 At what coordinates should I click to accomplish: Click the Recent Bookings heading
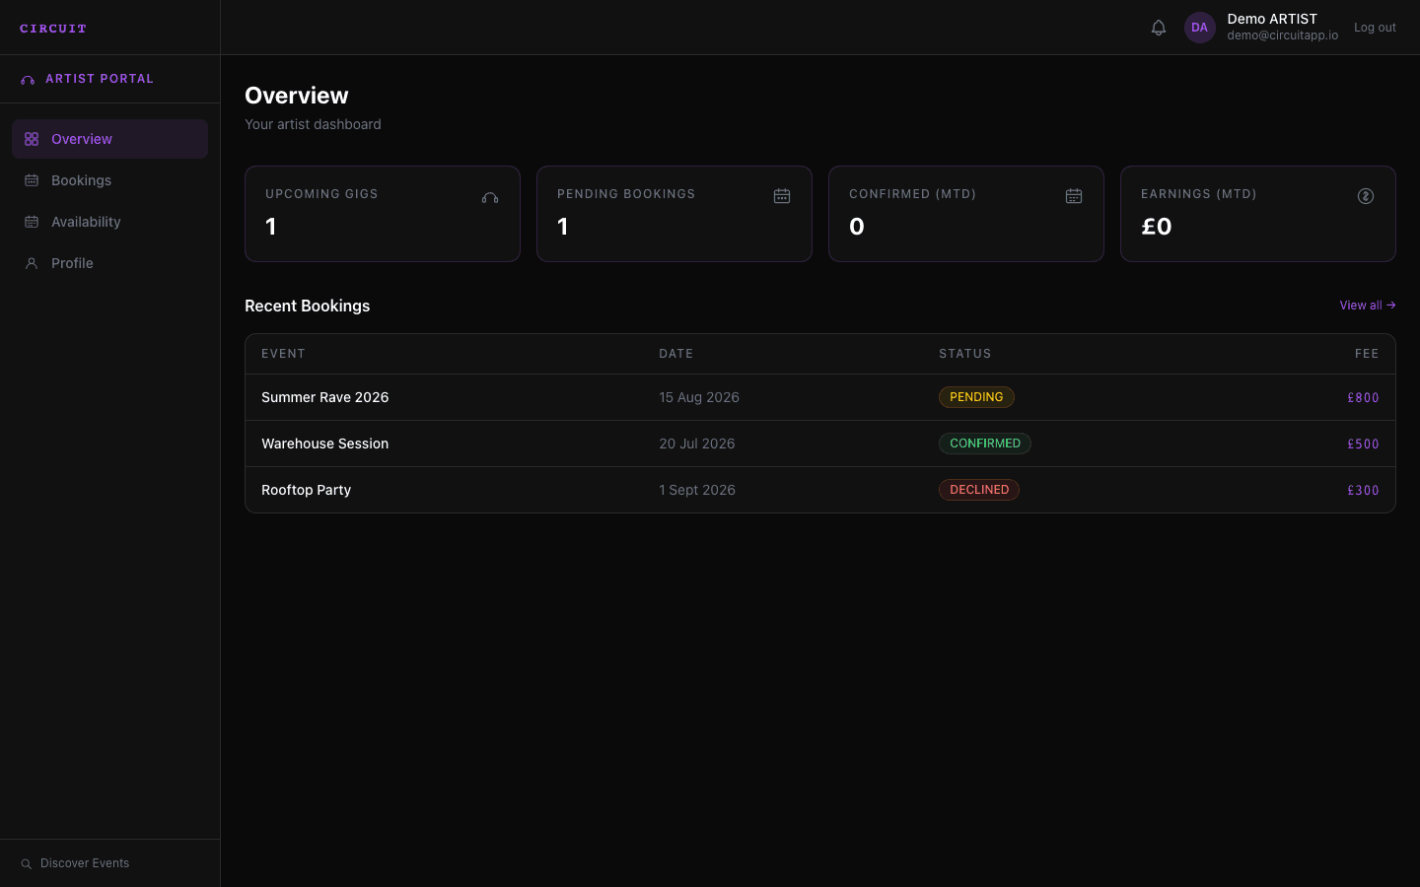[308, 306]
